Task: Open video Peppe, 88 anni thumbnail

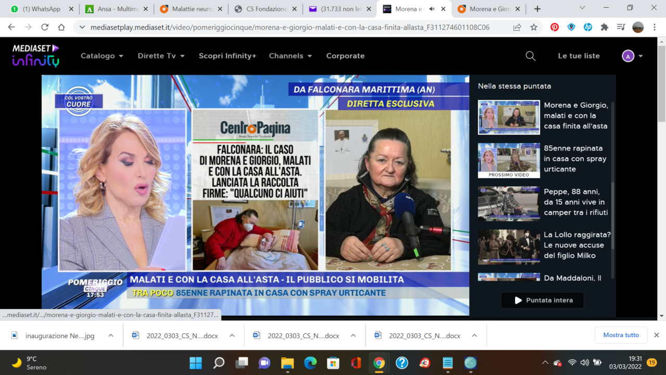Action: pos(509,204)
